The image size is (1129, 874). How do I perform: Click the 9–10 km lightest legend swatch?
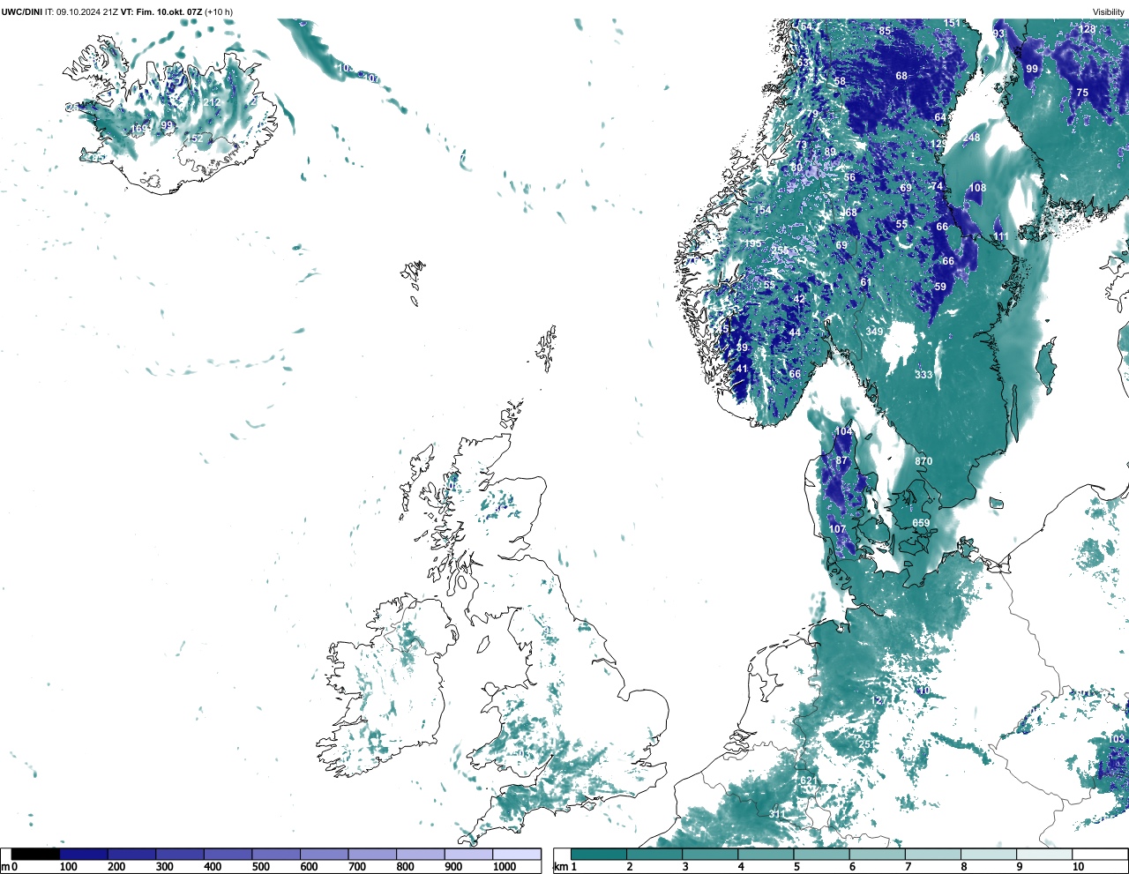(x=1045, y=854)
